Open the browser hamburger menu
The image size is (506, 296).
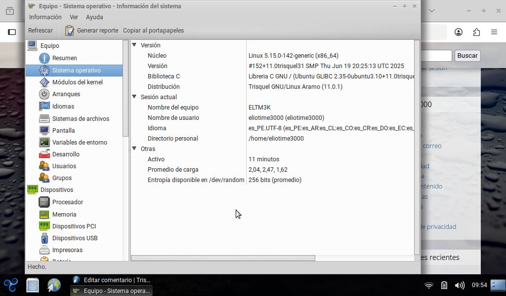click(494, 32)
